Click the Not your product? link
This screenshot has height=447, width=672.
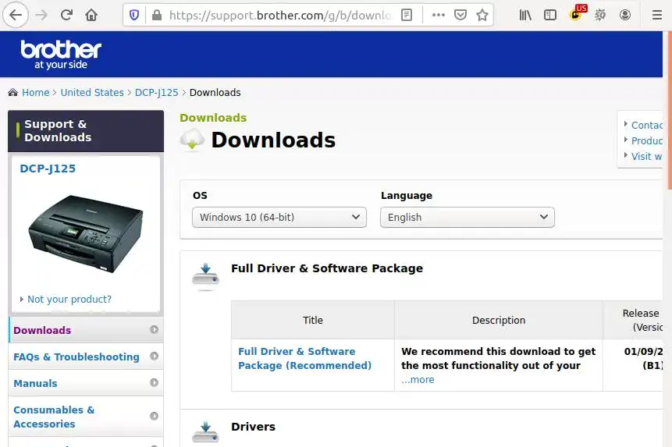click(x=69, y=300)
